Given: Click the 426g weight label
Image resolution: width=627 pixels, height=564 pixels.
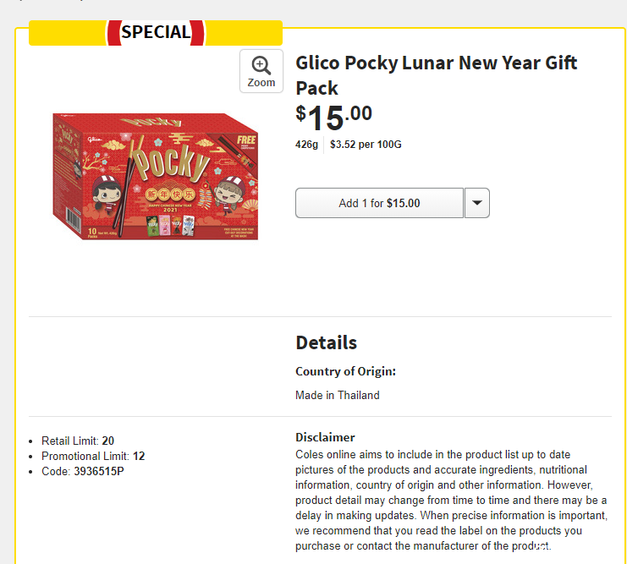Looking at the screenshot, I should 306,145.
